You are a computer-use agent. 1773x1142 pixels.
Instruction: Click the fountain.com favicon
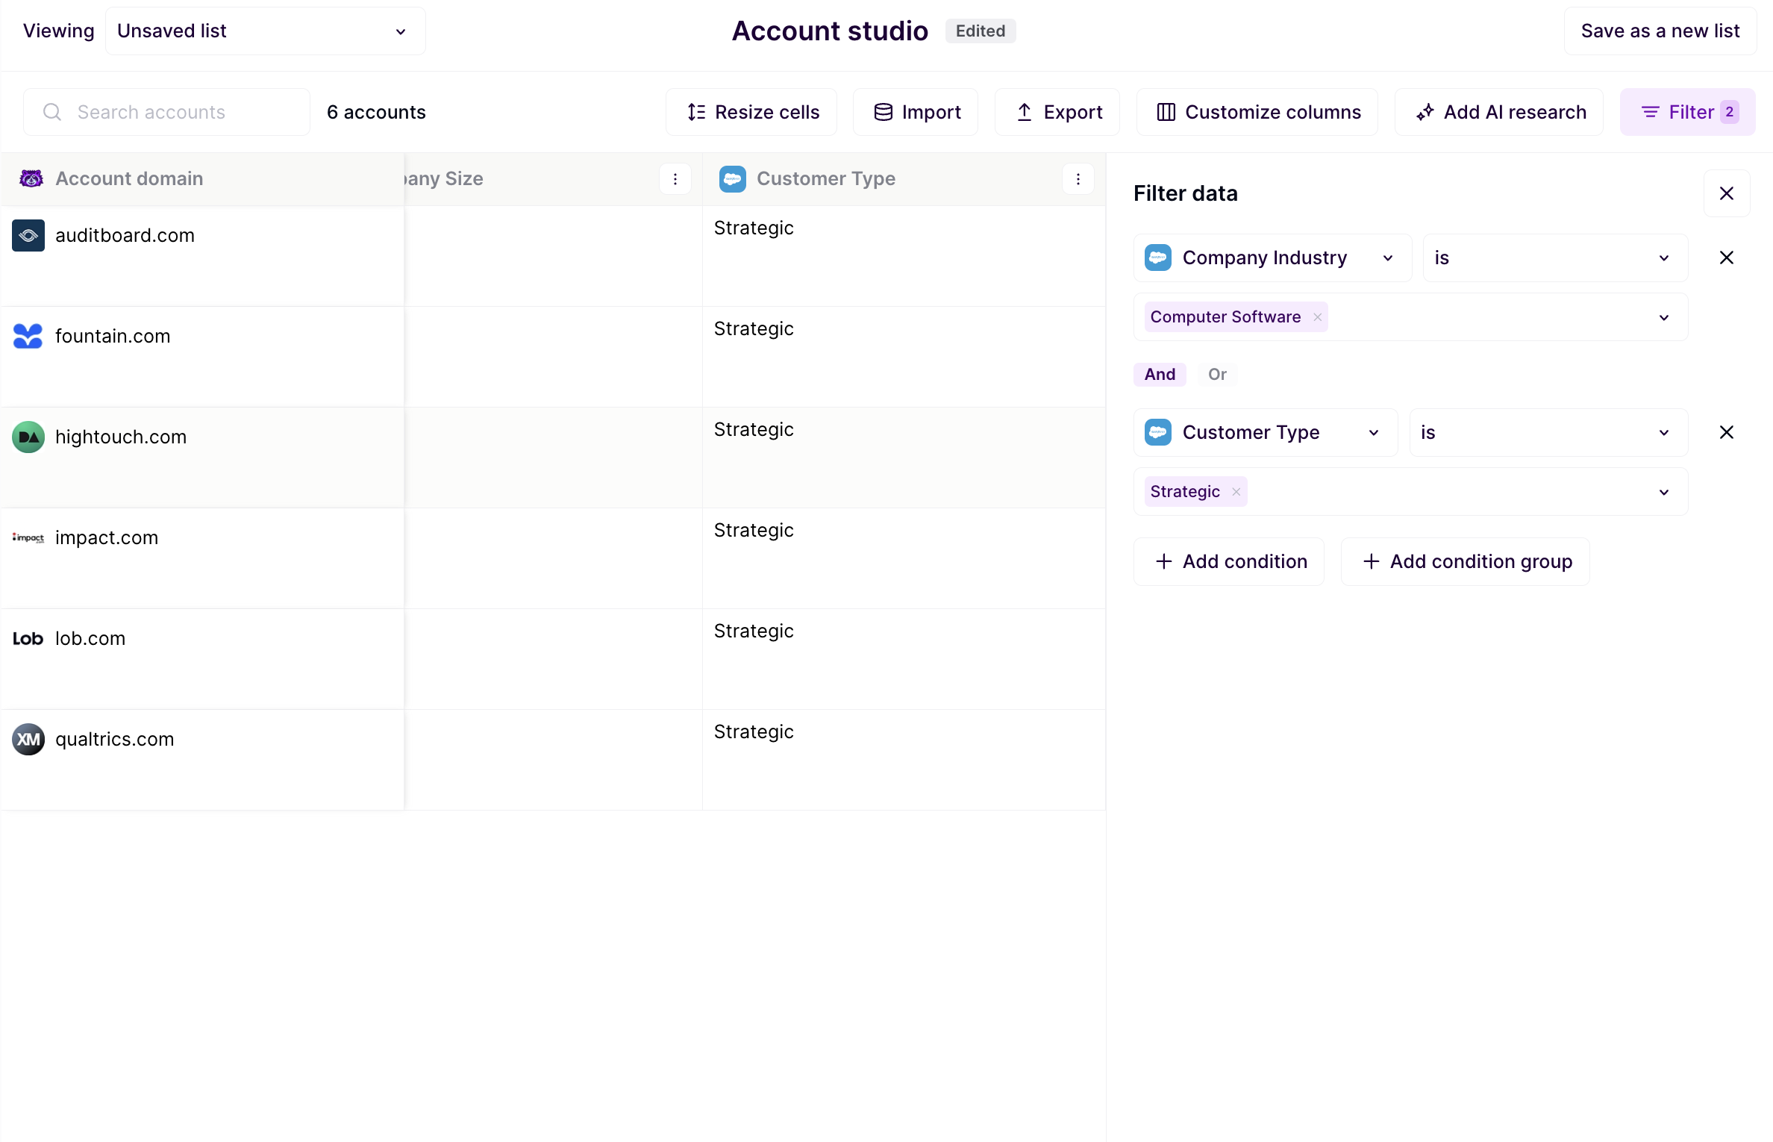(x=28, y=336)
